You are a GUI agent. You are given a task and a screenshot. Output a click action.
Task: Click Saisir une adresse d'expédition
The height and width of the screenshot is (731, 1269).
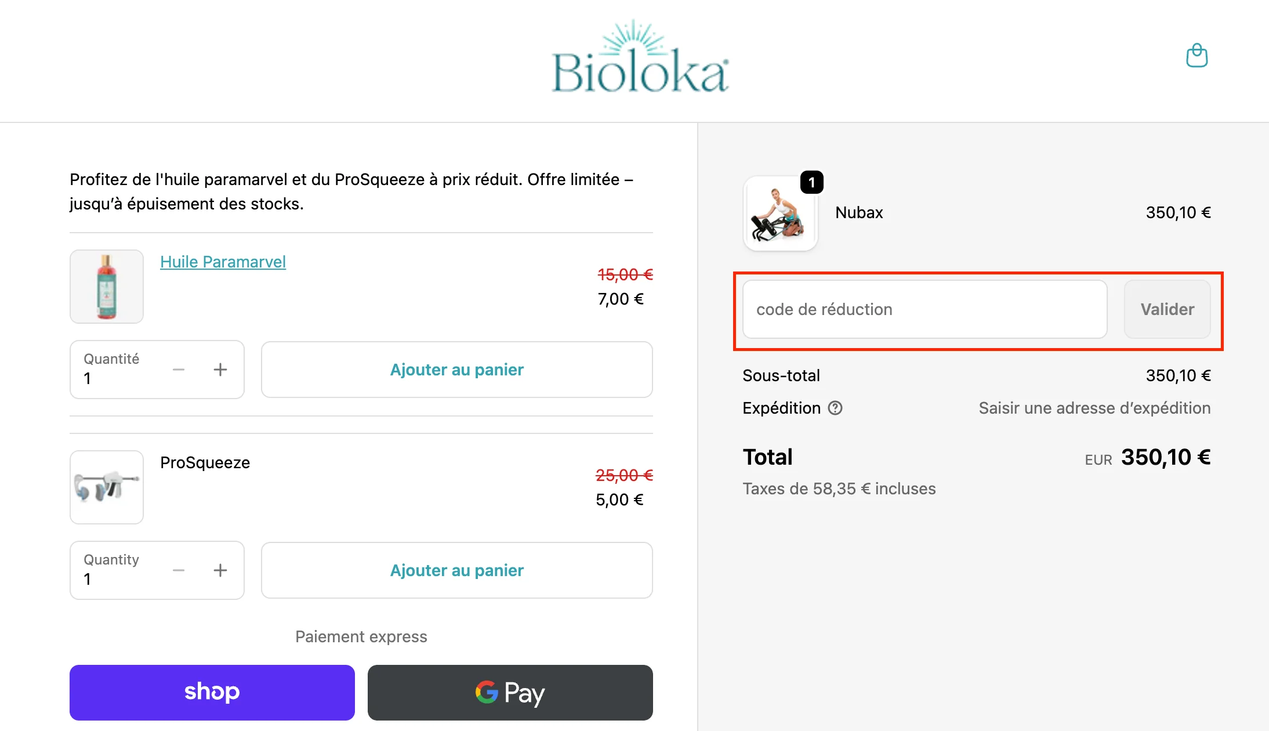pos(1094,408)
